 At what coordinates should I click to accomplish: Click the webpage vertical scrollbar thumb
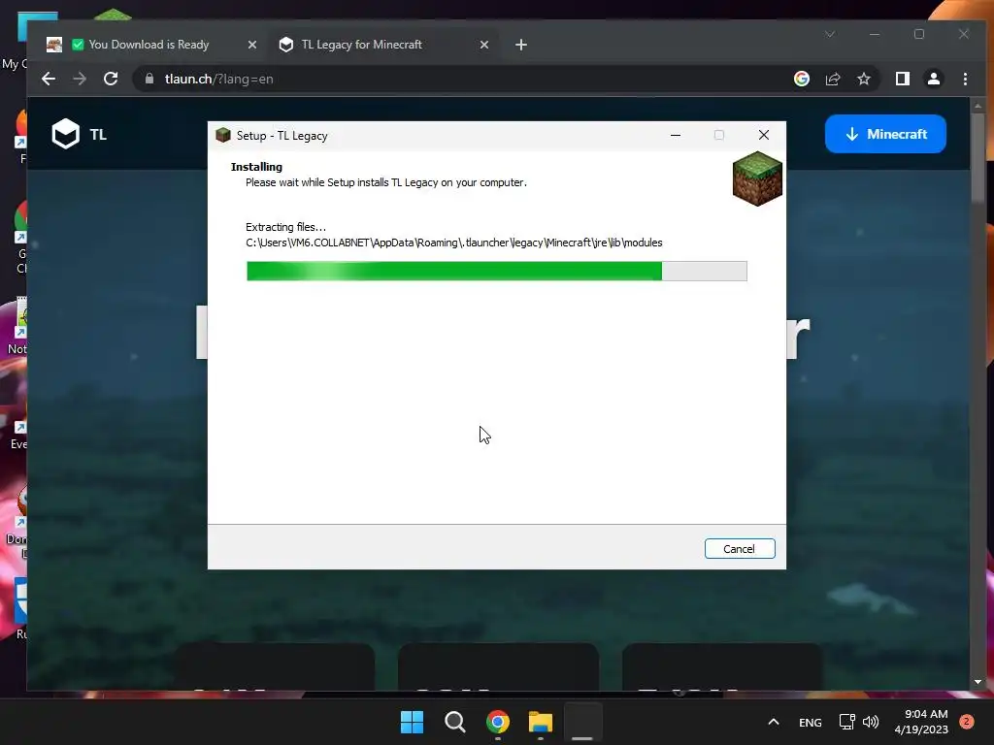point(977,158)
